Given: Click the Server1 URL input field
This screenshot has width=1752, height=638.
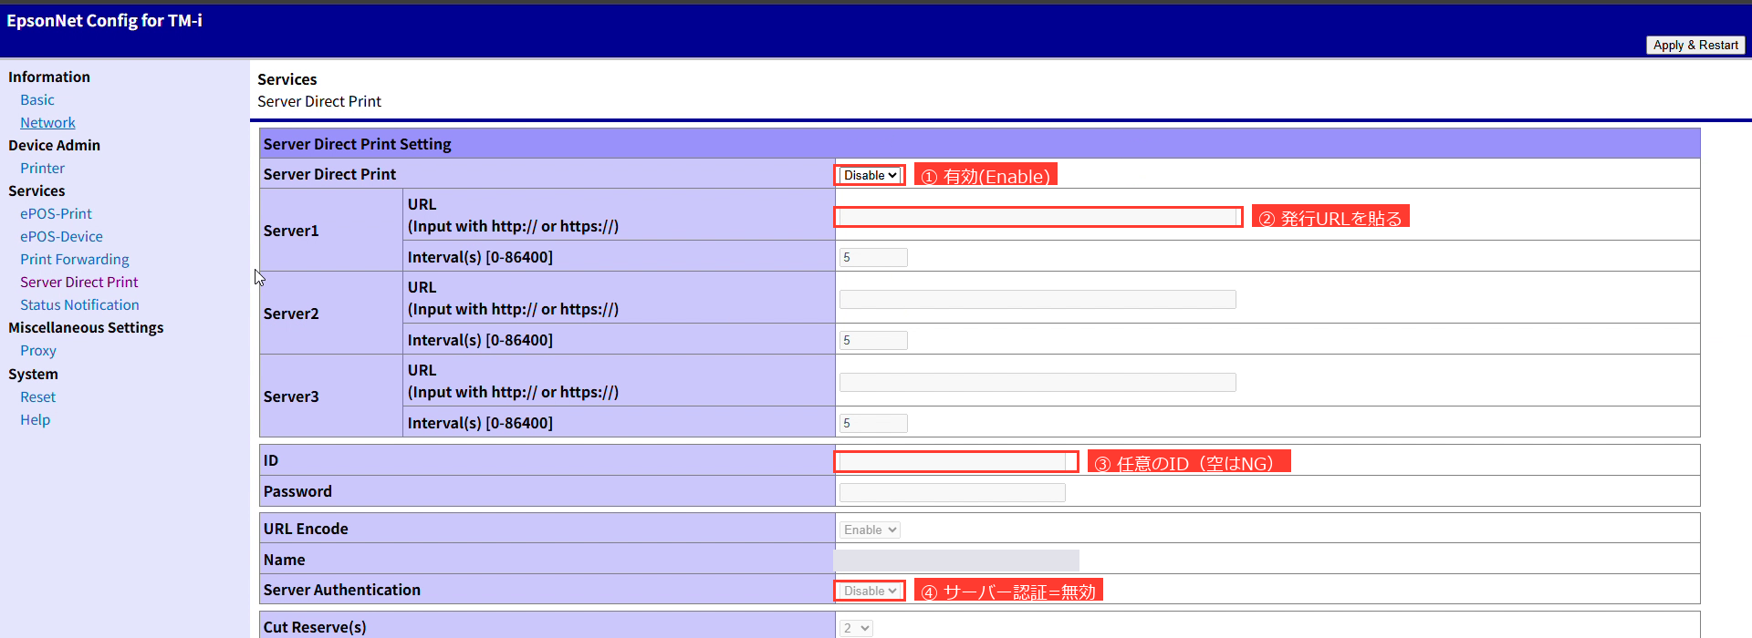Looking at the screenshot, I should point(1038,217).
